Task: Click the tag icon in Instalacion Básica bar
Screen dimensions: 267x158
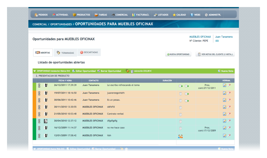Action: (x=127, y=71)
